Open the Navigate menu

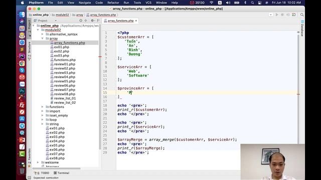[85, 2]
